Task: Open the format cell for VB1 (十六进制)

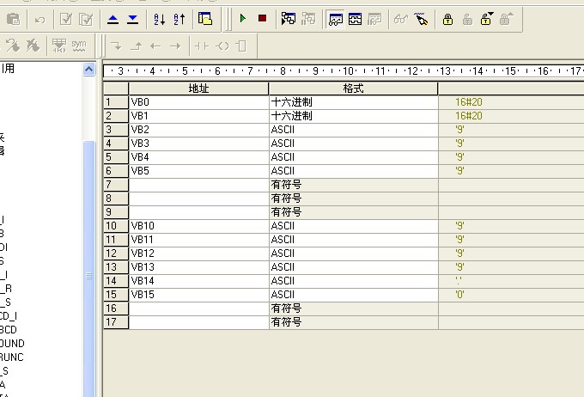Action: 354,116
